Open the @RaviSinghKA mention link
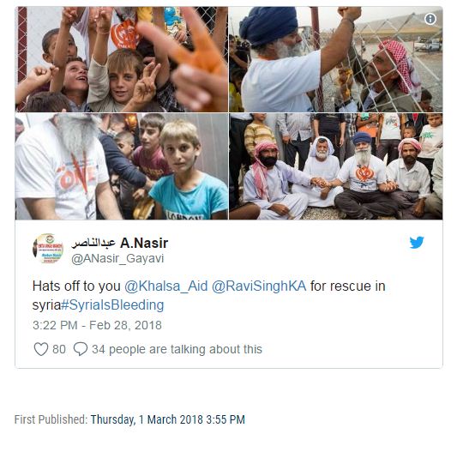Screen dimensions: 463x458 [x=259, y=286]
